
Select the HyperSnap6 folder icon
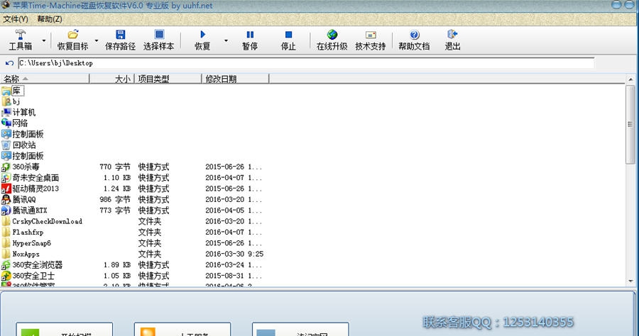point(6,243)
